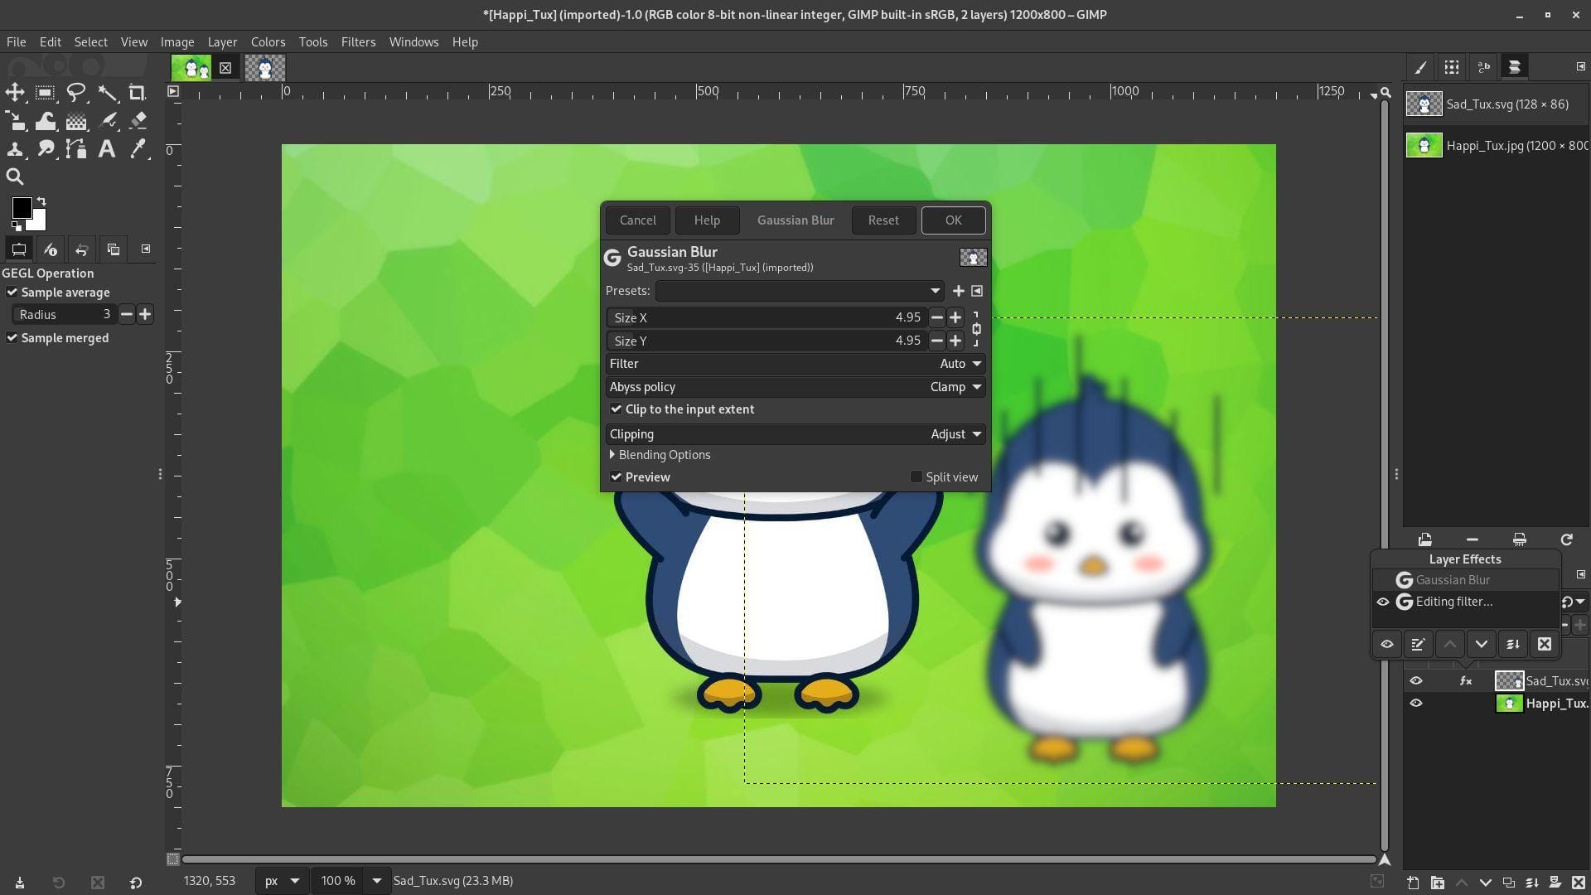Screen dimensions: 1591x895
Task: Click the Reset button in Gaussian Blur
Action: [883, 220]
